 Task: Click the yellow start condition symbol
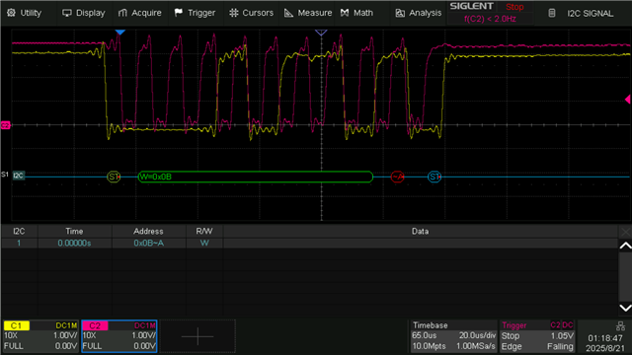(114, 177)
